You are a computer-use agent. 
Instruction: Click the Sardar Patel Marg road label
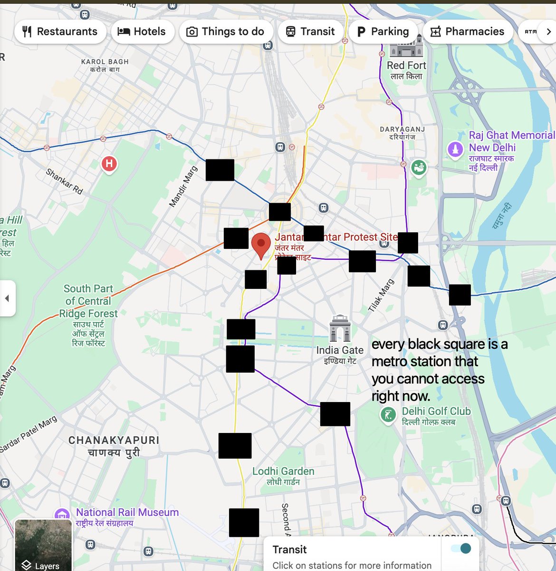pos(29,433)
